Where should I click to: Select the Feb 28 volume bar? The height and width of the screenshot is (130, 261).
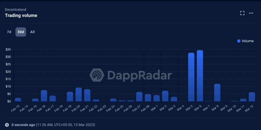148,98
